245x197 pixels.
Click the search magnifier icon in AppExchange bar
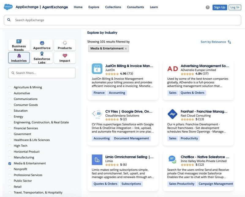coord(9,20)
